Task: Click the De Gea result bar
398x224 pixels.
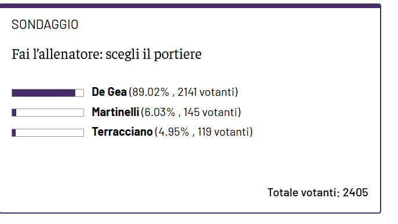Action: (48, 93)
